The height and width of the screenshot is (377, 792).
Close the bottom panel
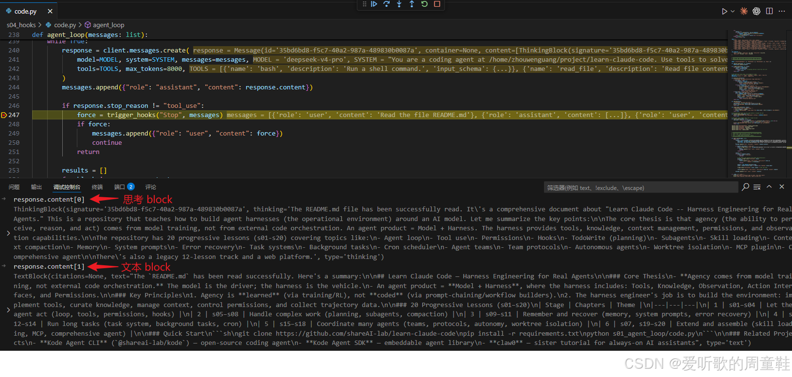click(782, 187)
